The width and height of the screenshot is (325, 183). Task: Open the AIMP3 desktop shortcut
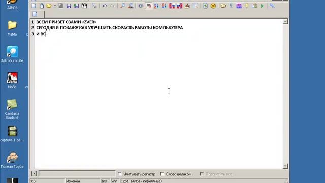[12, 5]
